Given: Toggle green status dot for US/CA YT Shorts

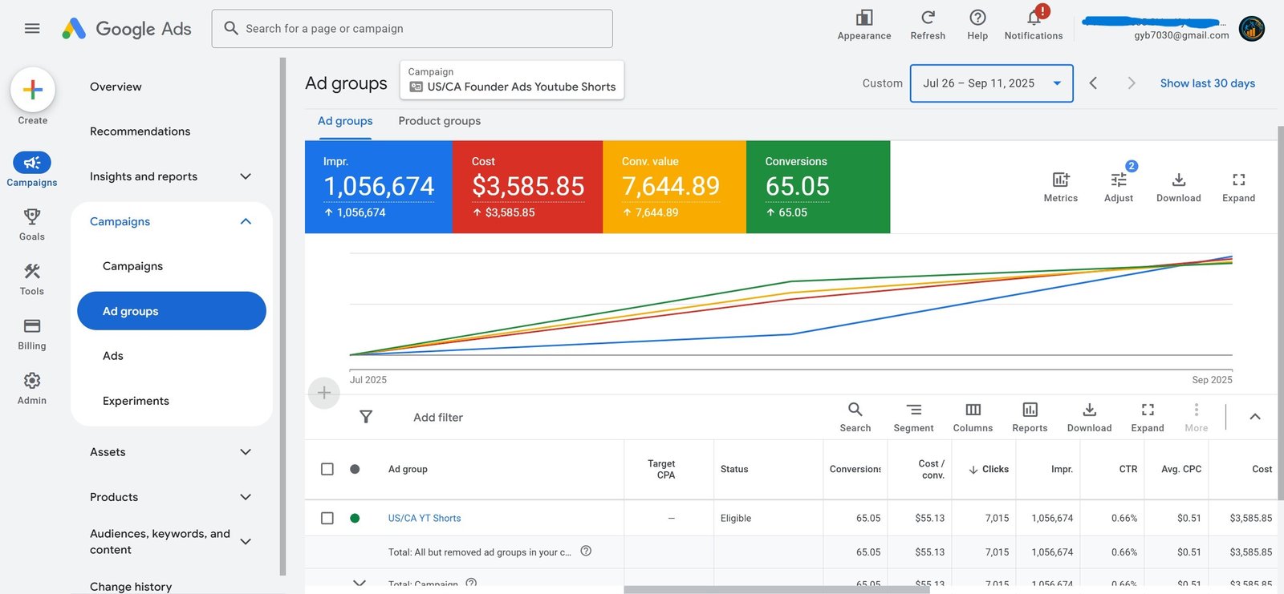Looking at the screenshot, I should 355,519.
